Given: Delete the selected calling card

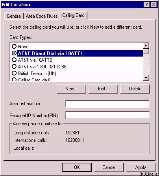Looking at the screenshot, I should tap(135, 89).
